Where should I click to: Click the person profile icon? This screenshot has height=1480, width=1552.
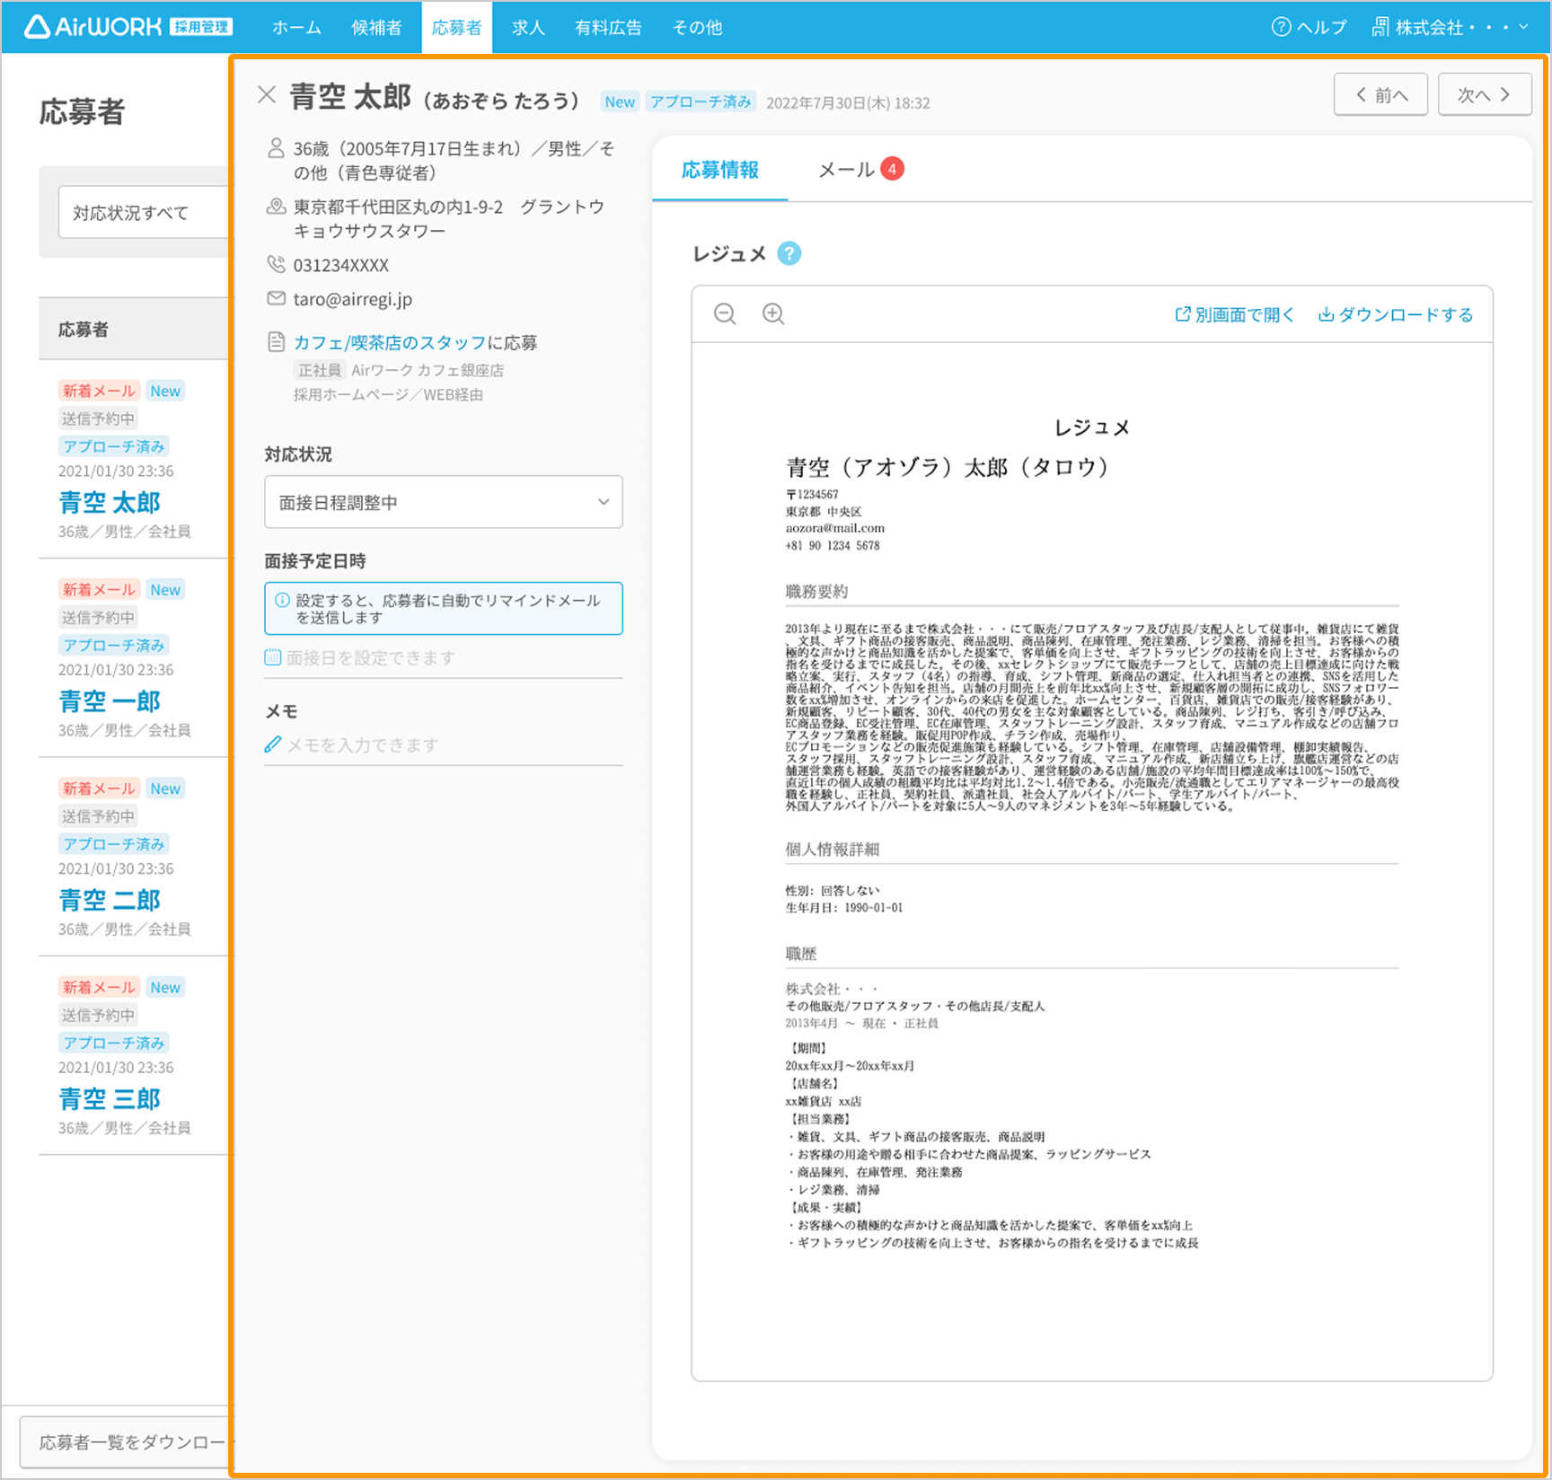coord(277,148)
